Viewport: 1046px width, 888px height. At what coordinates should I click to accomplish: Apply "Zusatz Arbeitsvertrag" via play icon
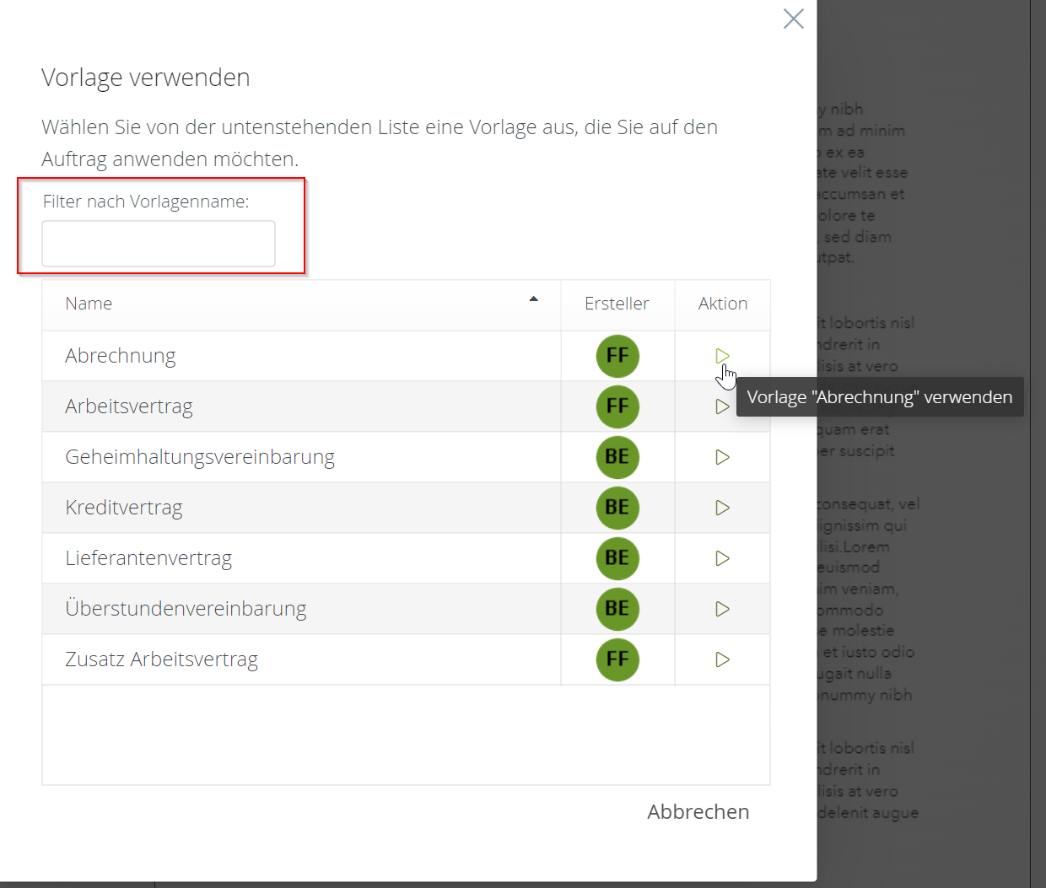click(722, 659)
